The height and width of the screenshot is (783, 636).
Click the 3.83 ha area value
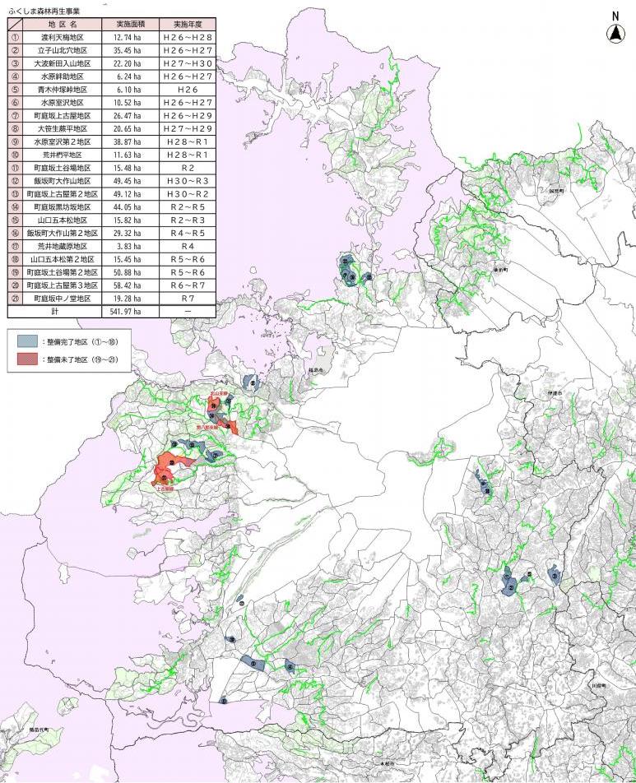coord(129,246)
